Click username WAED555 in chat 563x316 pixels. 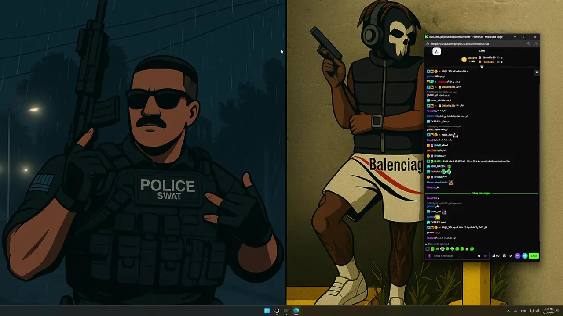(432, 151)
